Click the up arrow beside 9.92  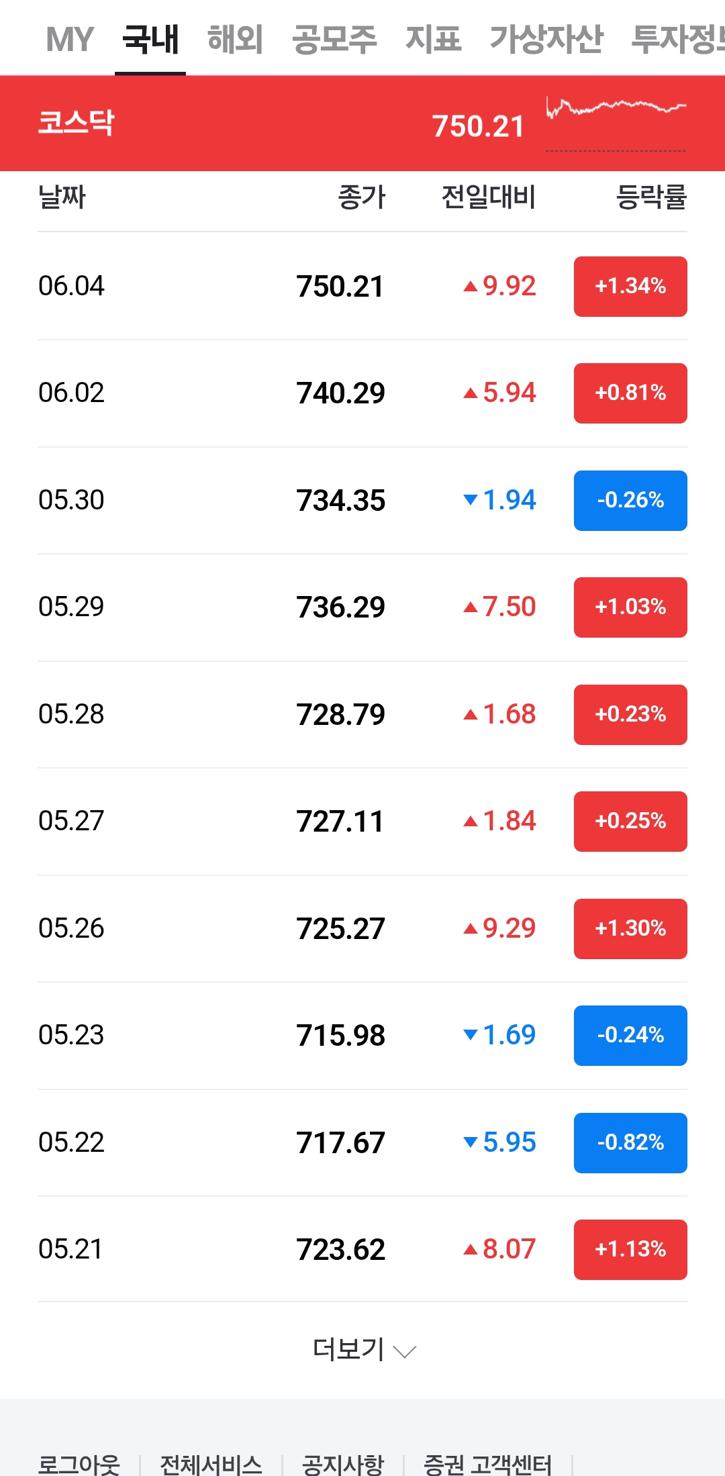[x=471, y=287]
